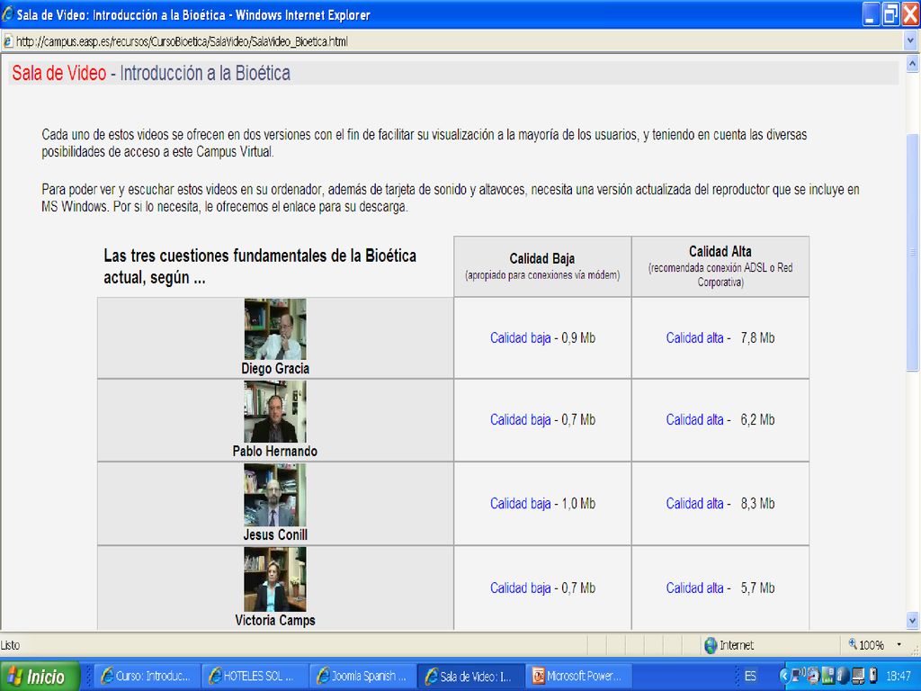
Task: Open Victoria Camps' Calidad baja video link
Action: (x=521, y=588)
